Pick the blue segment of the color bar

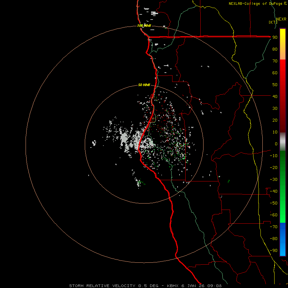pos(283,239)
